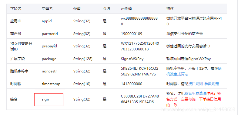Click the description 微信返回的支付交易会话ID

tap(188, 46)
